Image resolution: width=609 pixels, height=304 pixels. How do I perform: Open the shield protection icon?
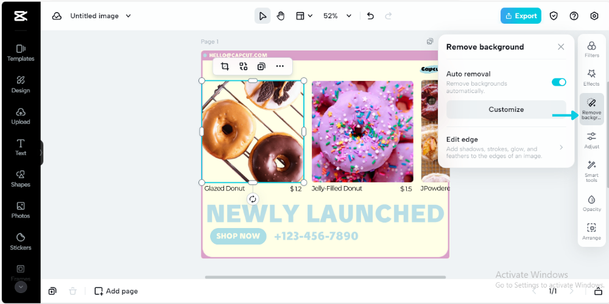554,16
